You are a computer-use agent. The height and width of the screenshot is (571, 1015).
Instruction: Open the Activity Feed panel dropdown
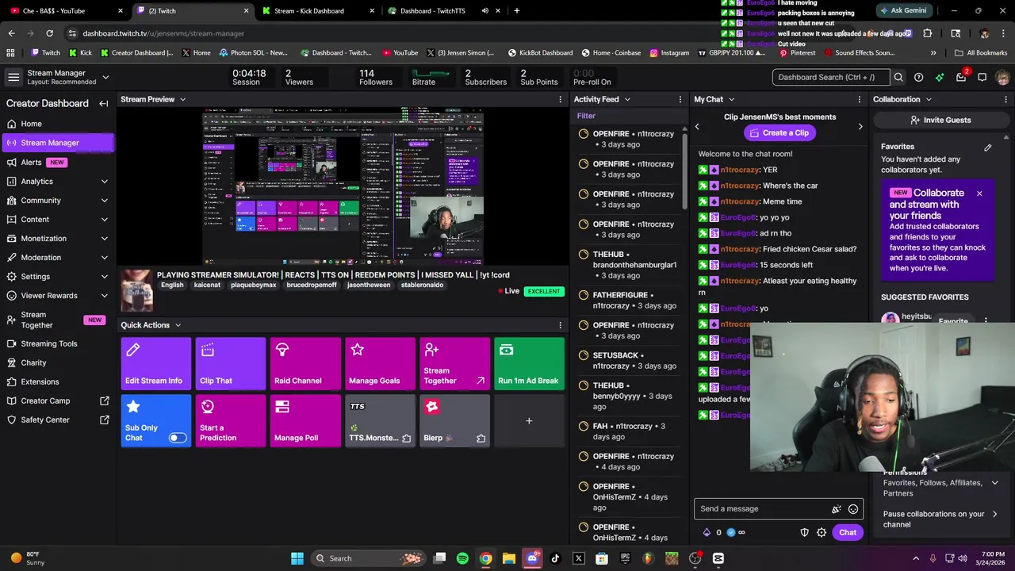coord(627,99)
